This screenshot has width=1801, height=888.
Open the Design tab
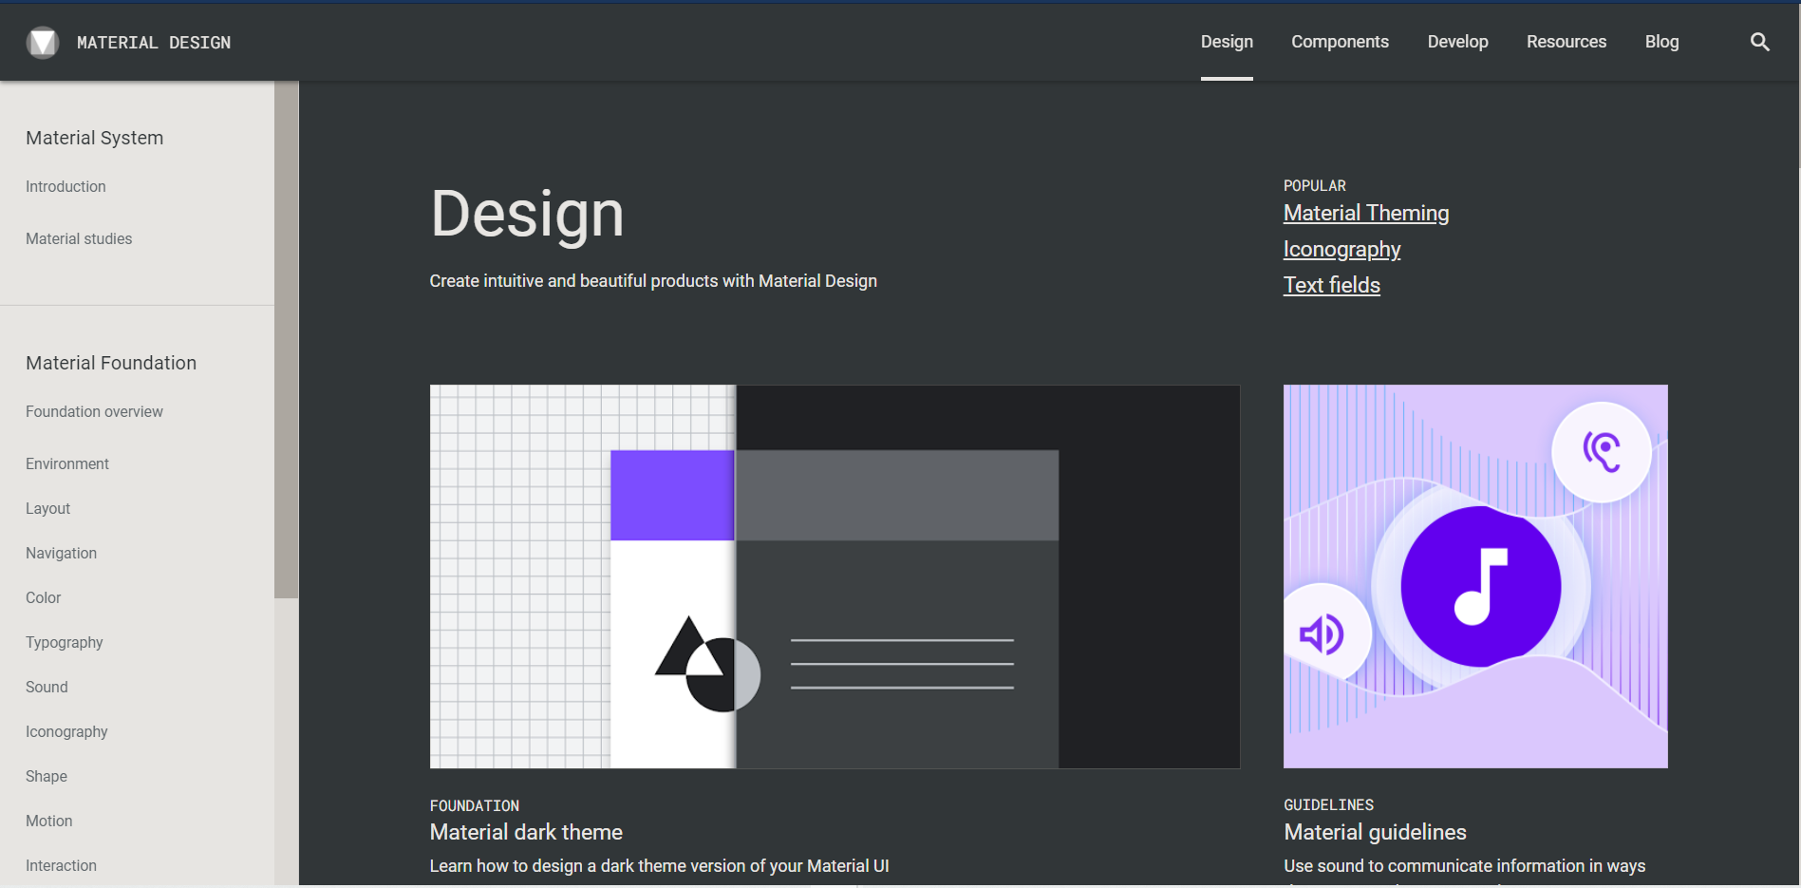[x=1227, y=42]
